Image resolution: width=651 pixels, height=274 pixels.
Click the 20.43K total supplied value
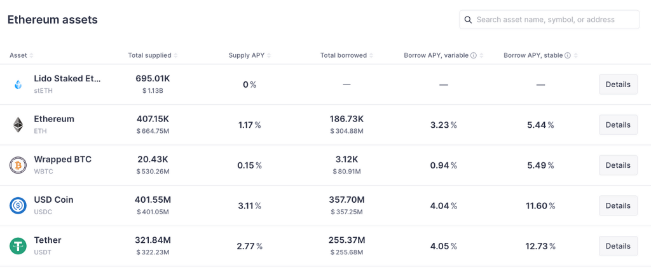[x=153, y=159]
